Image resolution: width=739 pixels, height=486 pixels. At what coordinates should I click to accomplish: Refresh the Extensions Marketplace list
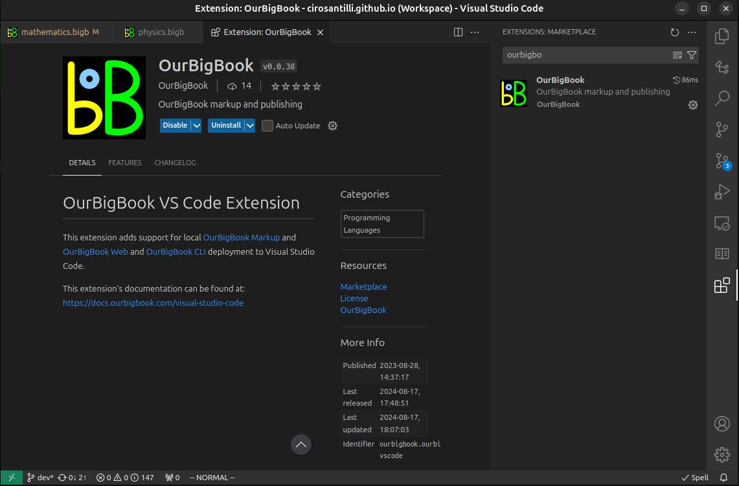(x=674, y=32)
